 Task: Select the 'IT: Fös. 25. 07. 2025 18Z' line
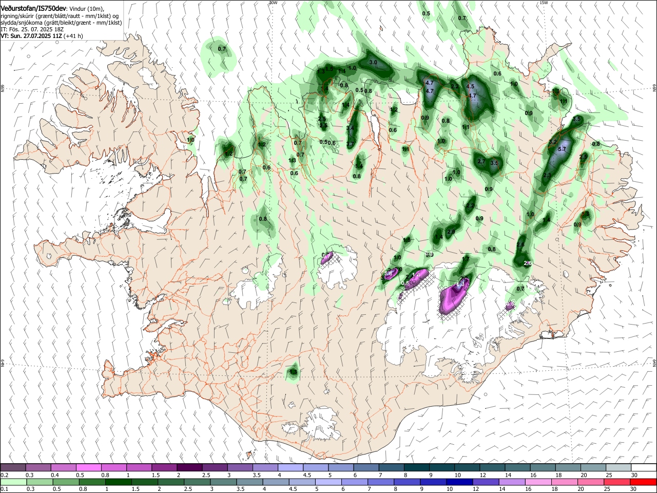tap(32, 29)
